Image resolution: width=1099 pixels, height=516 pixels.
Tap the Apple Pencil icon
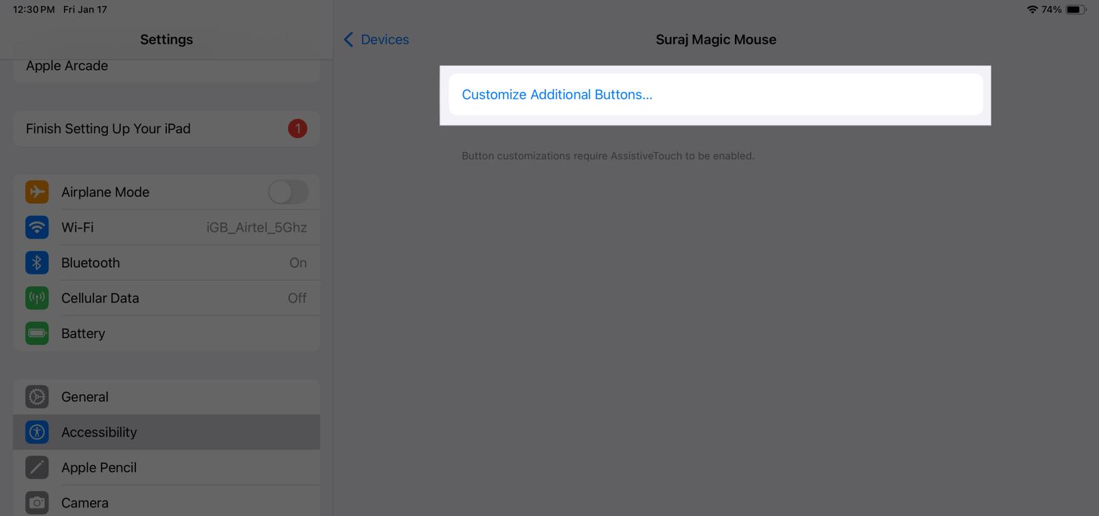(x=37, y=467)
